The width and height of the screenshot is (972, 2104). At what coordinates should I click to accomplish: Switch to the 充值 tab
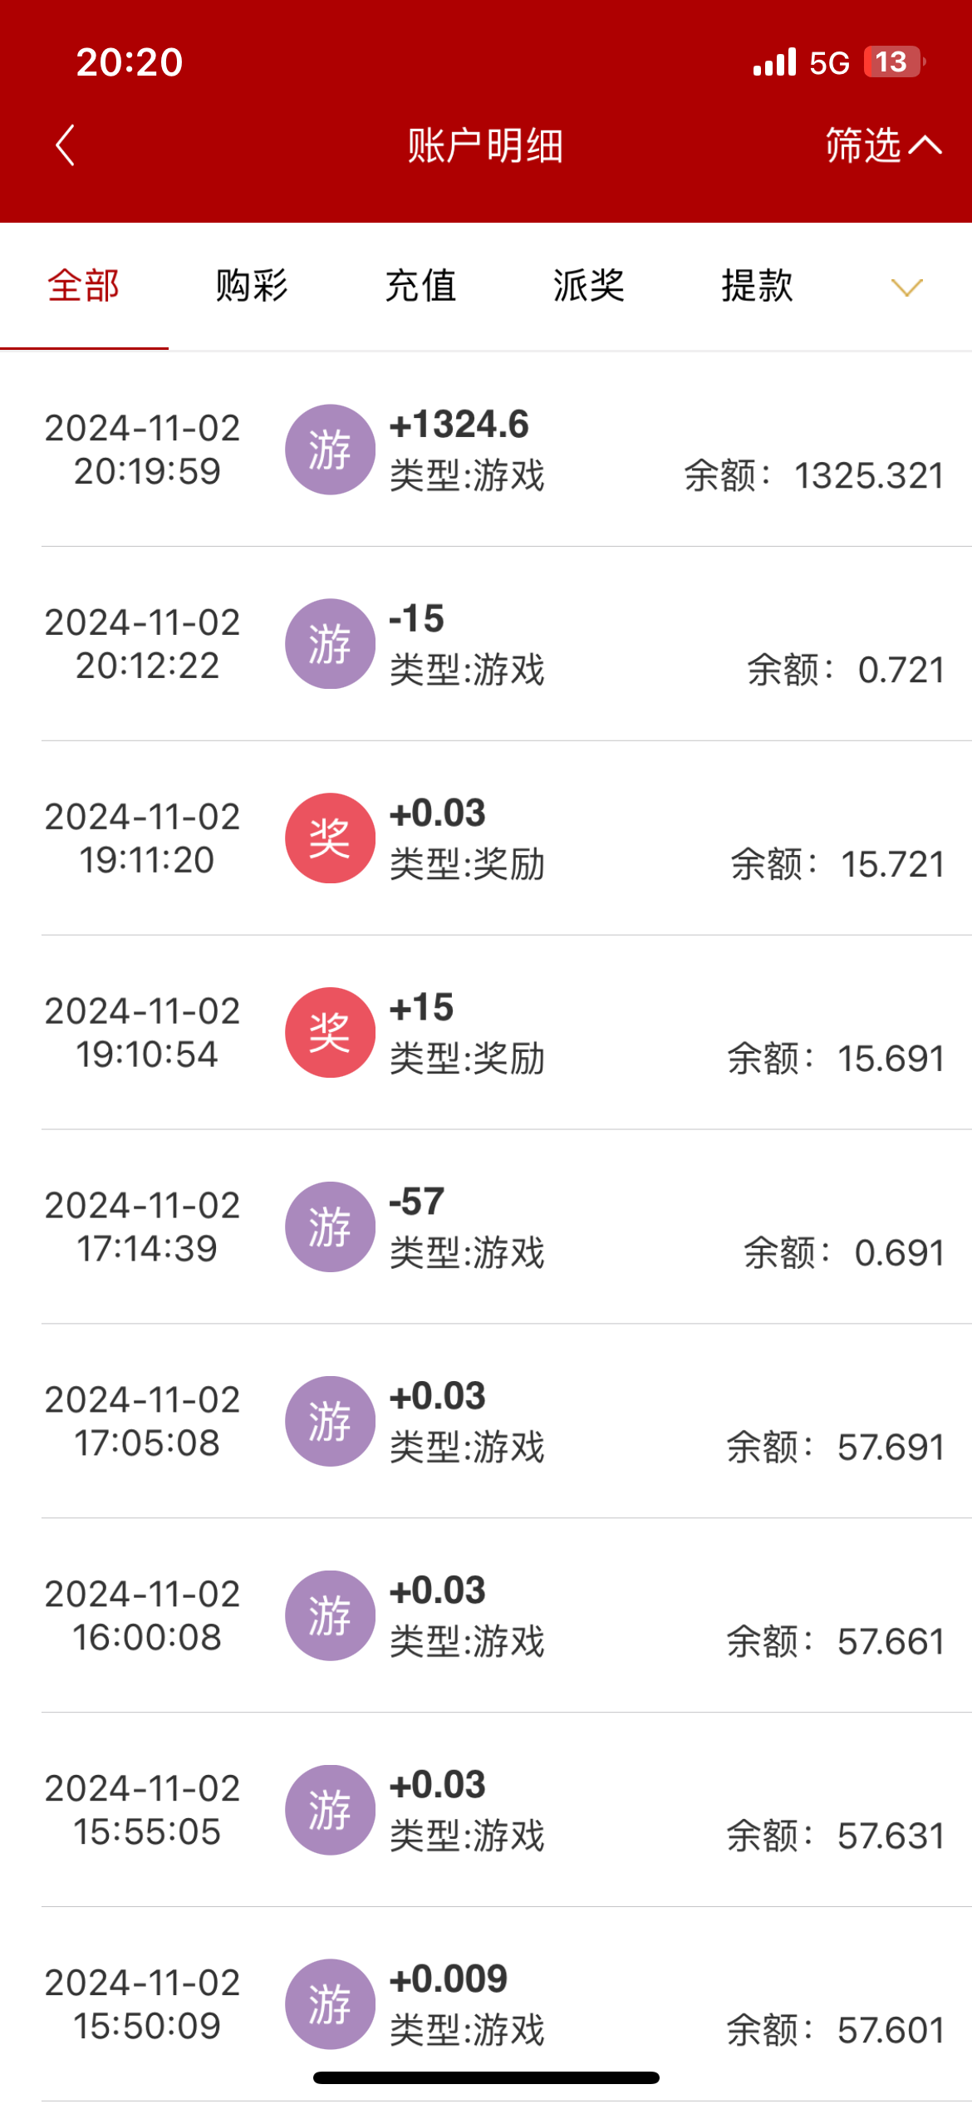(x=420, y=286)
